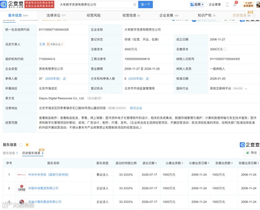Screen dimensions: 260x210
Task: Open 参保人数 (2025年报) link
Action: (53, 79)
